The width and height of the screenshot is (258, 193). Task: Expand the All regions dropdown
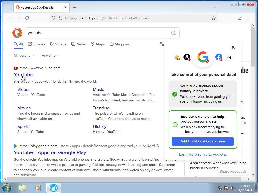tap(24, 56)
